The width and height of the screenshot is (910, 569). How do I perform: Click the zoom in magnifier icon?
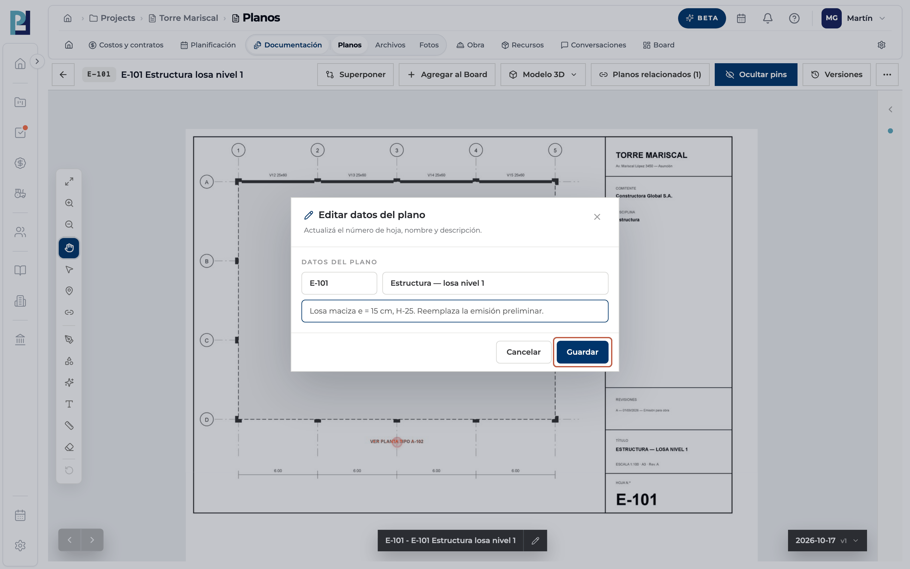[x=69, y=203]
